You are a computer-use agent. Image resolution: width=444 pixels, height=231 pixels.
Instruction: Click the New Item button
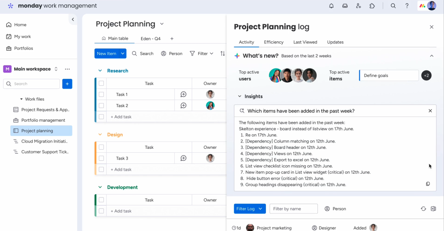pyautogui.click(x=107, y=53)
